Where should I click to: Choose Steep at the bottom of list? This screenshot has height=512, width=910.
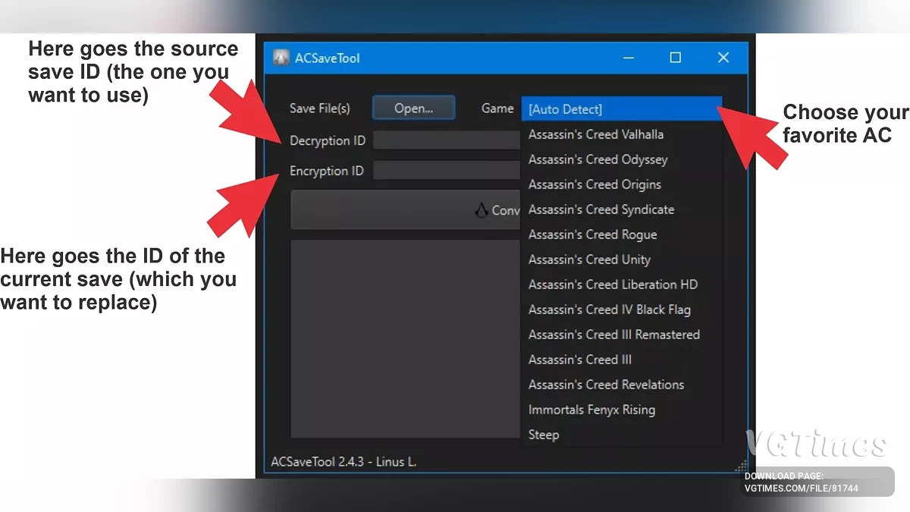pyautogui.click(x=544, y=435)
